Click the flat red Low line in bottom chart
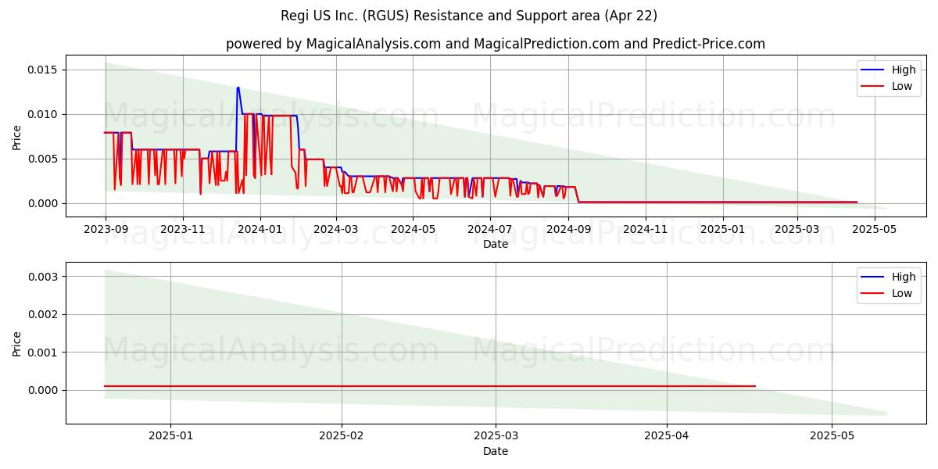 tap(430, 386)
